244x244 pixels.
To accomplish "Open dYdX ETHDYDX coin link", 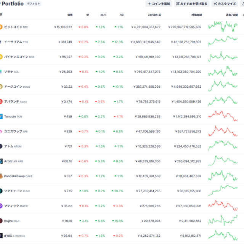I will coord(14,236).
